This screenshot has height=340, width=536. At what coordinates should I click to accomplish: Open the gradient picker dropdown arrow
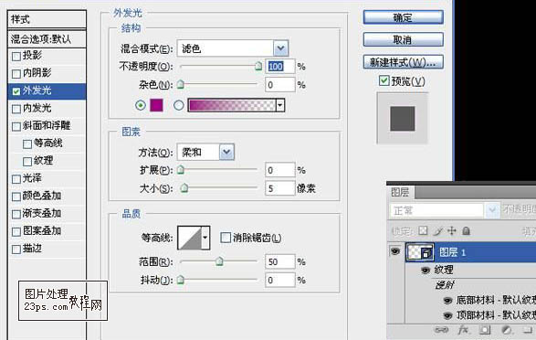(280, 105)
